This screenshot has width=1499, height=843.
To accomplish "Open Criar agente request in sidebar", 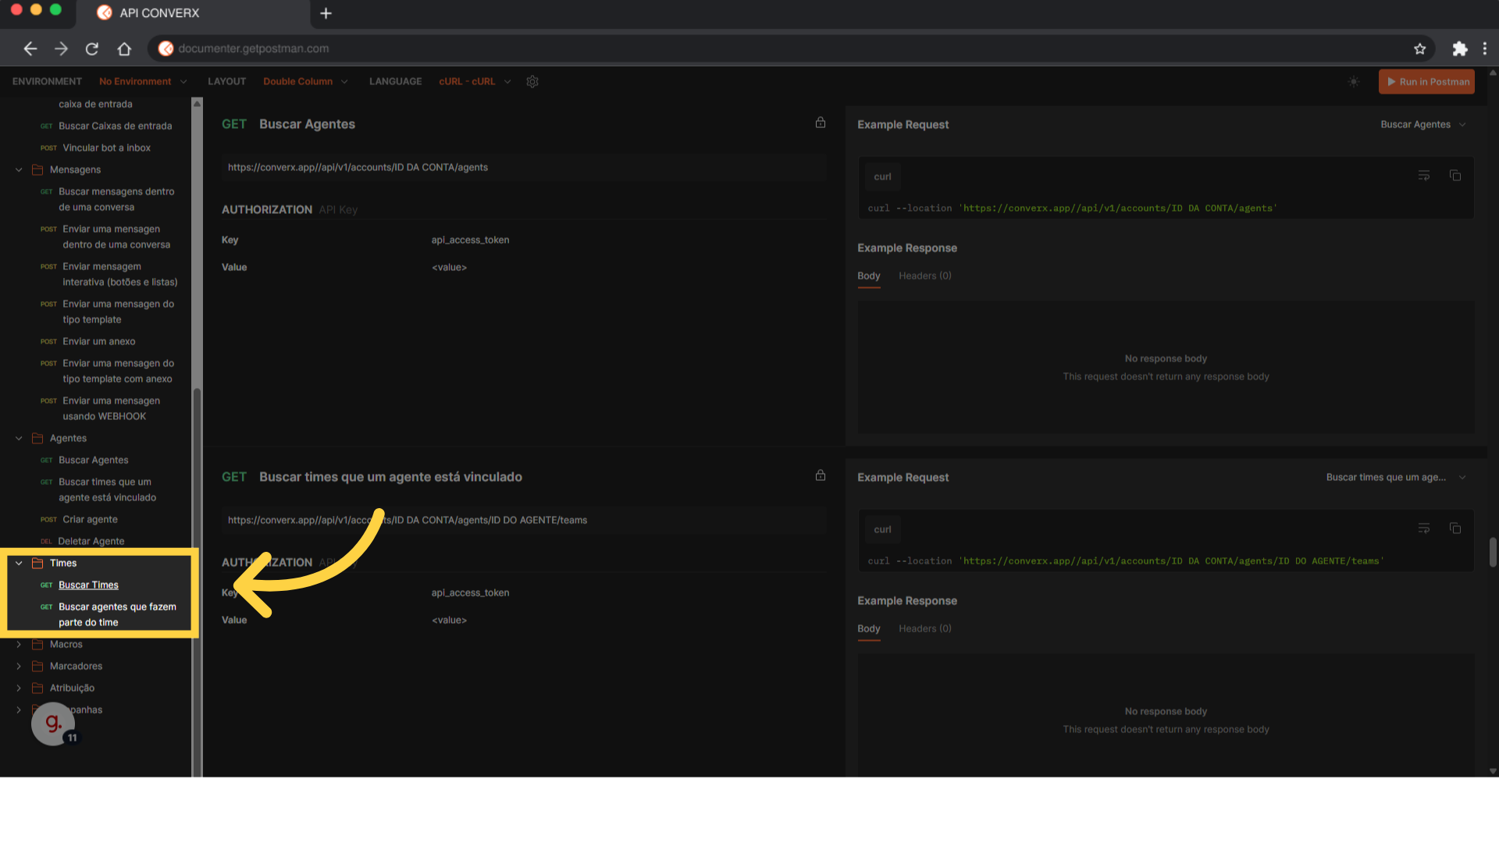I will point(90,519).
